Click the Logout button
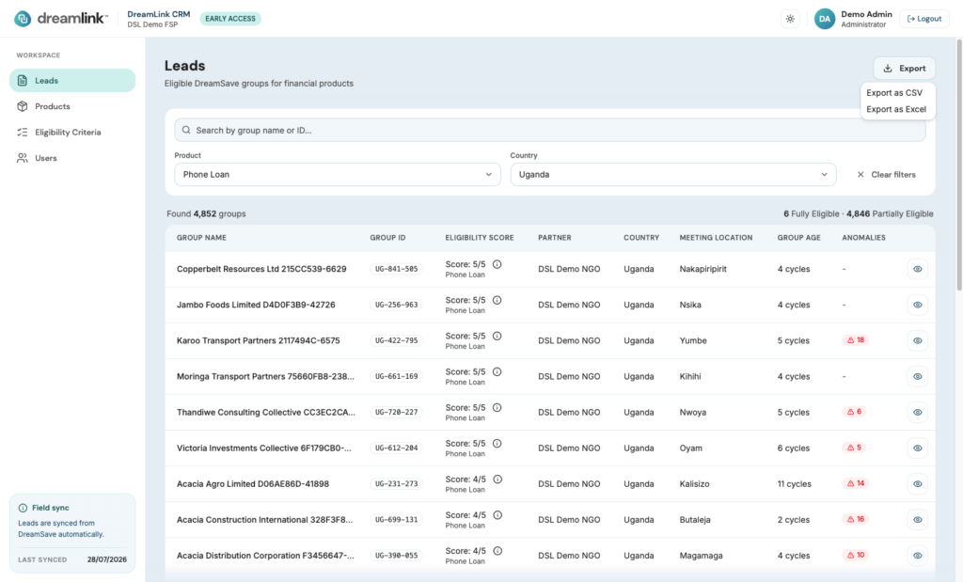The height and width of the screenshot is (582, 963). tap(924, 19)
